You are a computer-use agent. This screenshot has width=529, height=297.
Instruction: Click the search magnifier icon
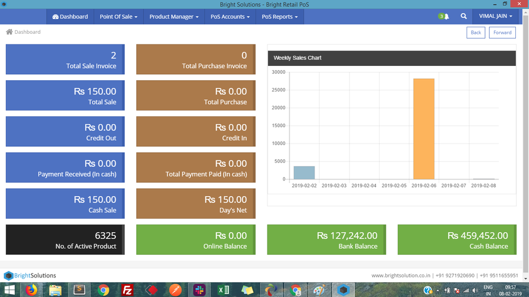464,16
